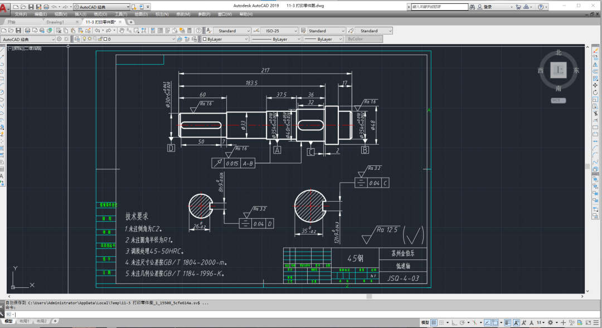602x328 pixels.
Task: Open the 标注(N) menu
Action: [x=162, y=14]
